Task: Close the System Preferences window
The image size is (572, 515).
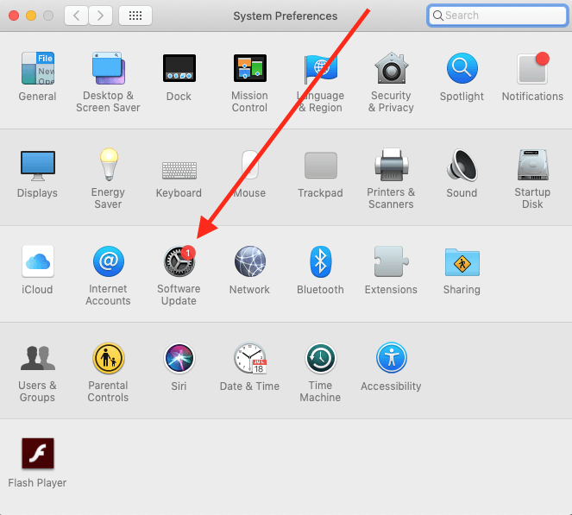Action: tap(14, 16)
